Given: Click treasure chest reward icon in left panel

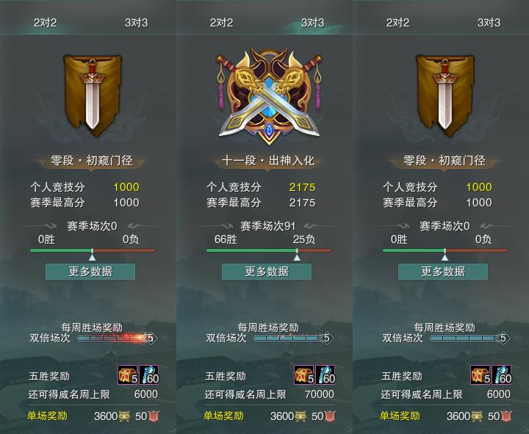Looking at the screenshot, I should point(128,375).
